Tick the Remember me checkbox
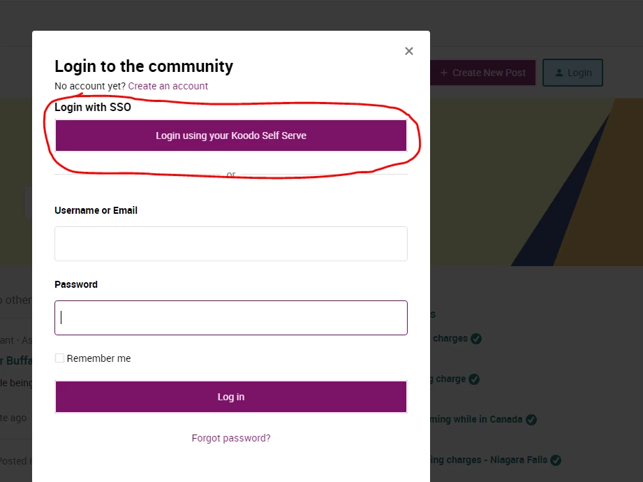Viewport: 643px width, 482px height. pos(59,358)
